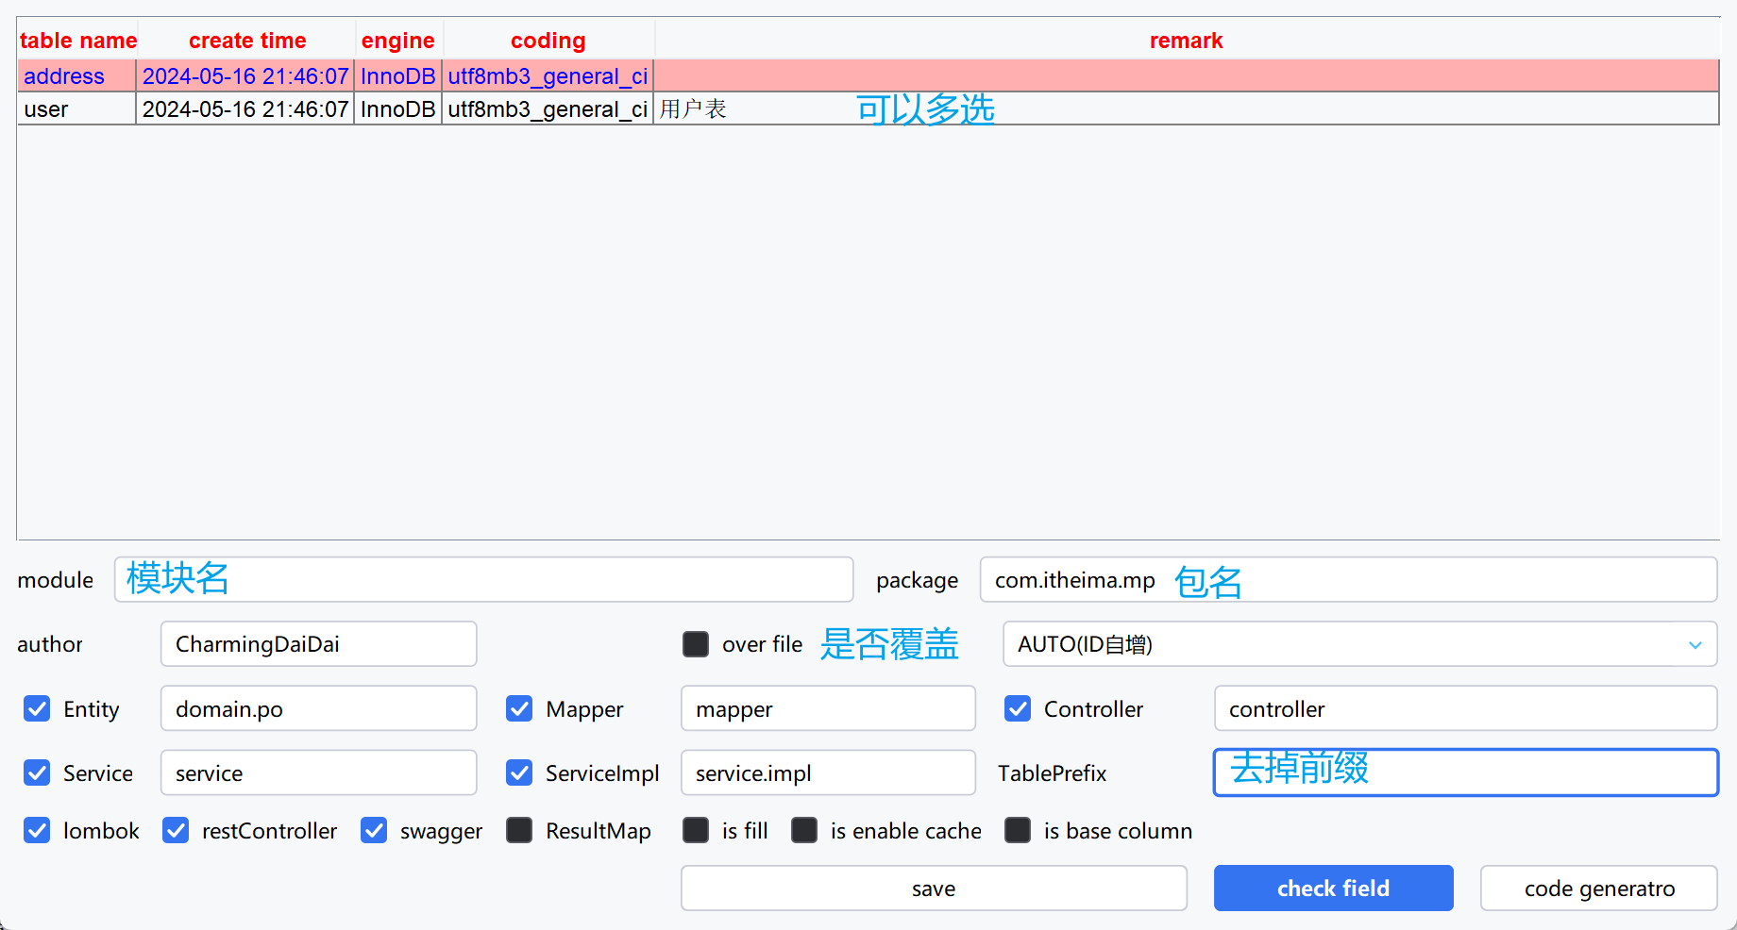
Task: Click the check field button
Action: click(x=1333, y=888)
